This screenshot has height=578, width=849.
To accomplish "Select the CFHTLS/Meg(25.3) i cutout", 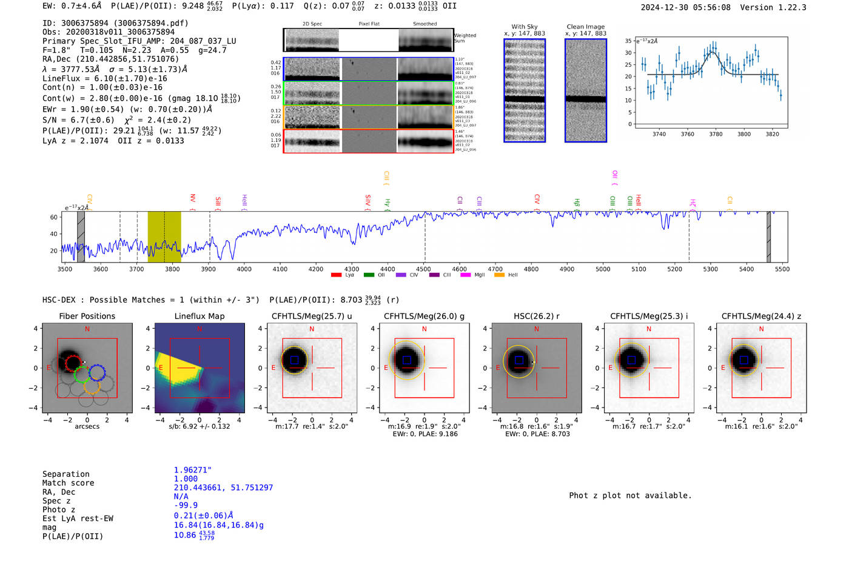I will (x=649, y=368).
